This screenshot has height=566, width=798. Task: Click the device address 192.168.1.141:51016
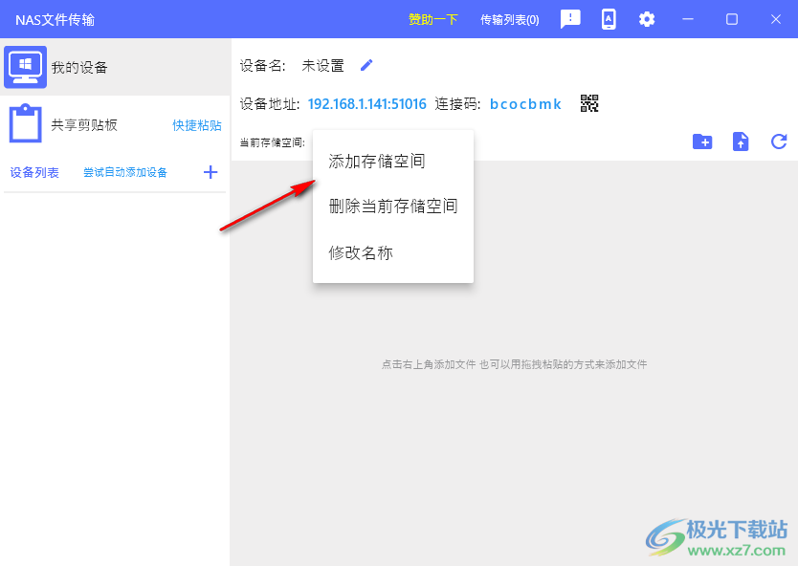point(367,103)
